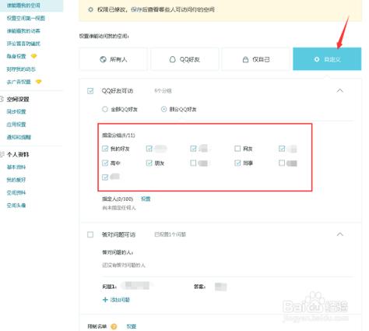The image size is (369, 331).
Task: Open 空间头像 sidebar link
Action: [x=16, y=206]
